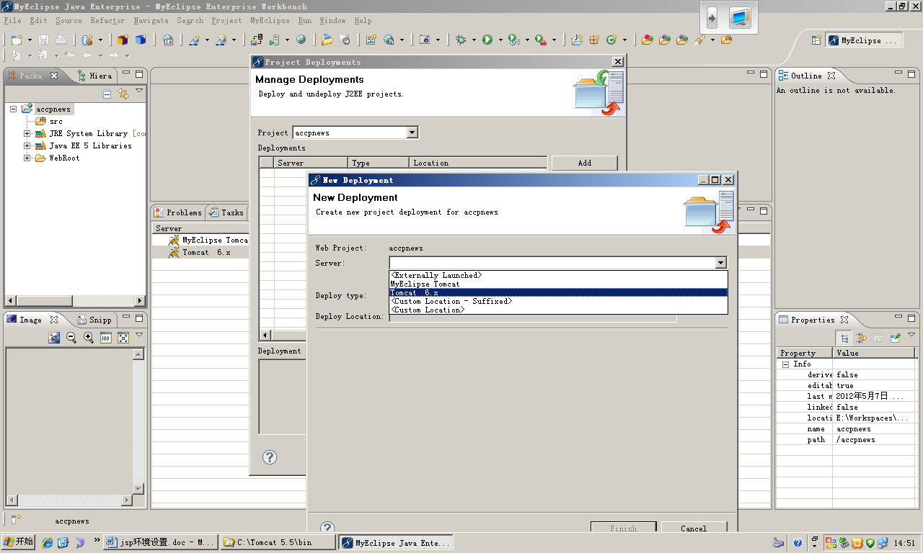Switch to the Hierarchy tab
This screenshot has width=923, height=553.
coord(94,76)
